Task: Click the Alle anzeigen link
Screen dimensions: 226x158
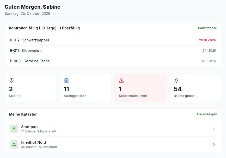Action: [x=207, y=114]
